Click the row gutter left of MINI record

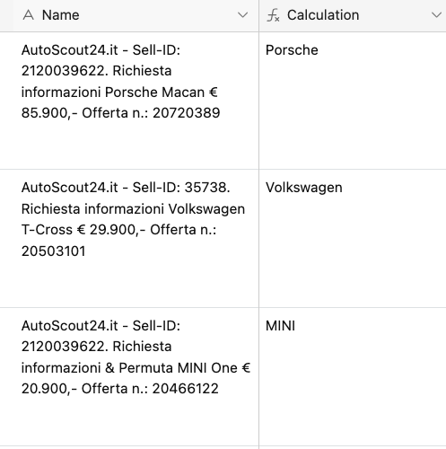coord(6,376)
